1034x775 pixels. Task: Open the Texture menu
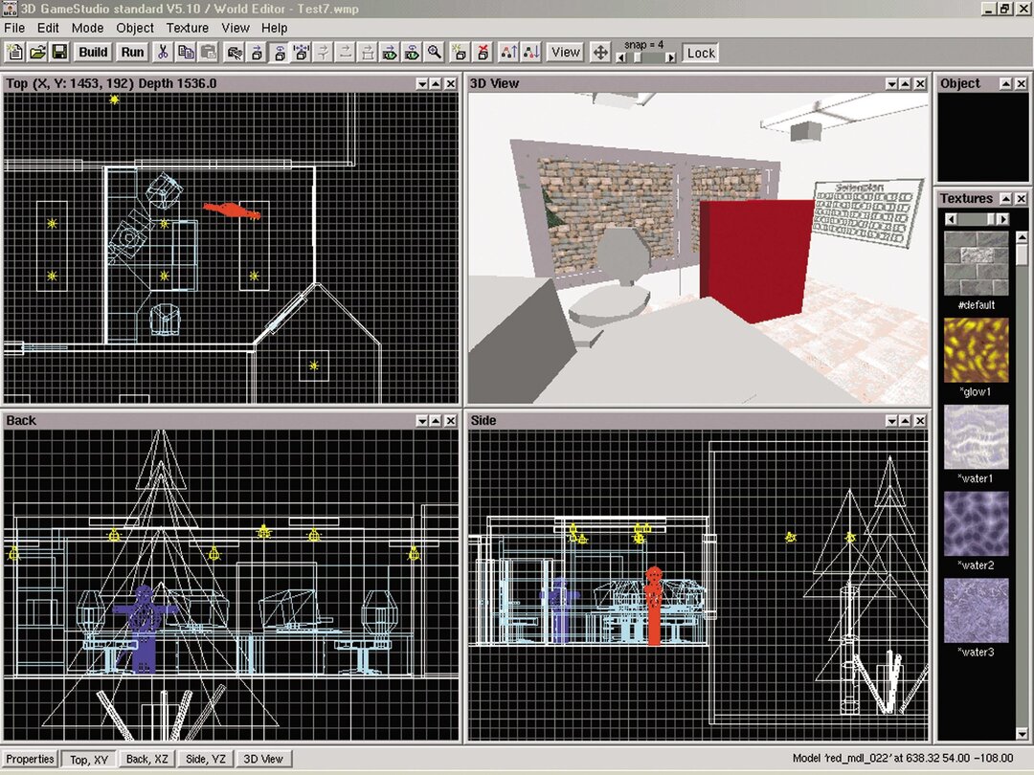pyautogui.click(x=189, y=29)
